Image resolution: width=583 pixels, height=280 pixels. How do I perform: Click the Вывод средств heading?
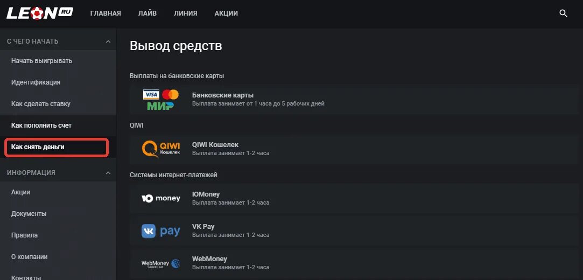176,46
